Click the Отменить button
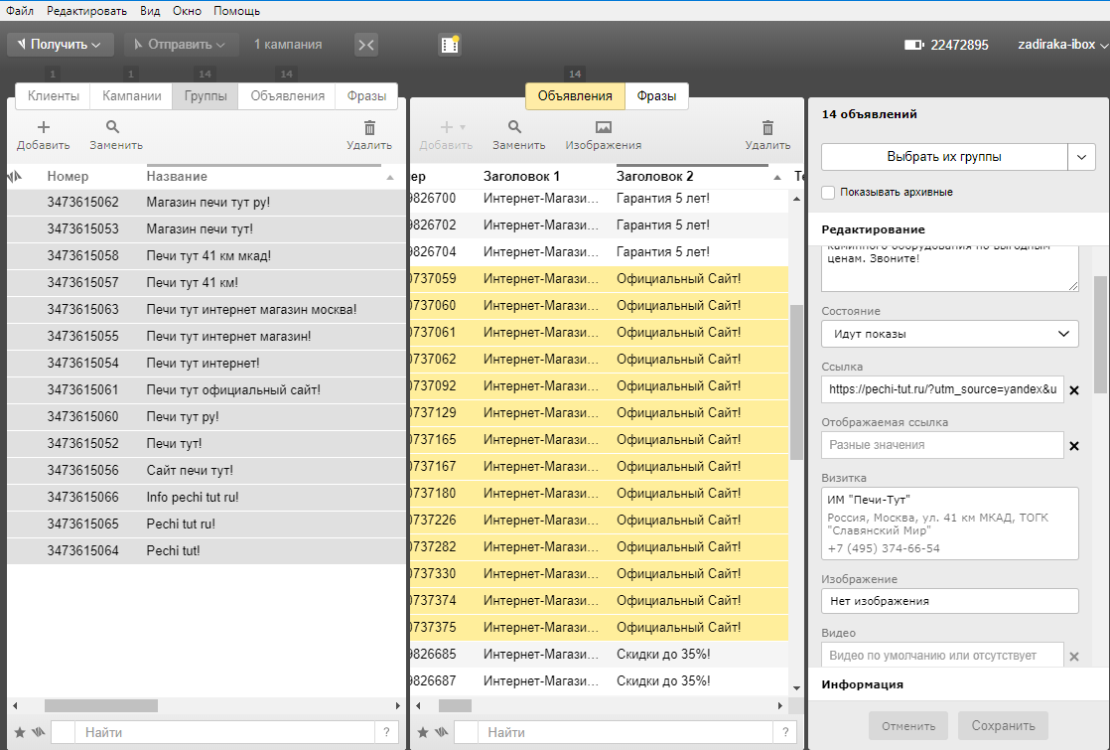Screen dimensions: 1110x750 (908, 726)
